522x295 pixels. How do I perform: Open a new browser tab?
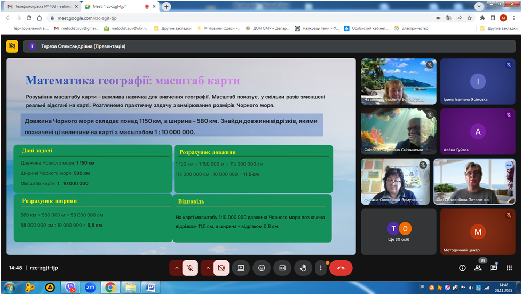(x=167, y=6)
